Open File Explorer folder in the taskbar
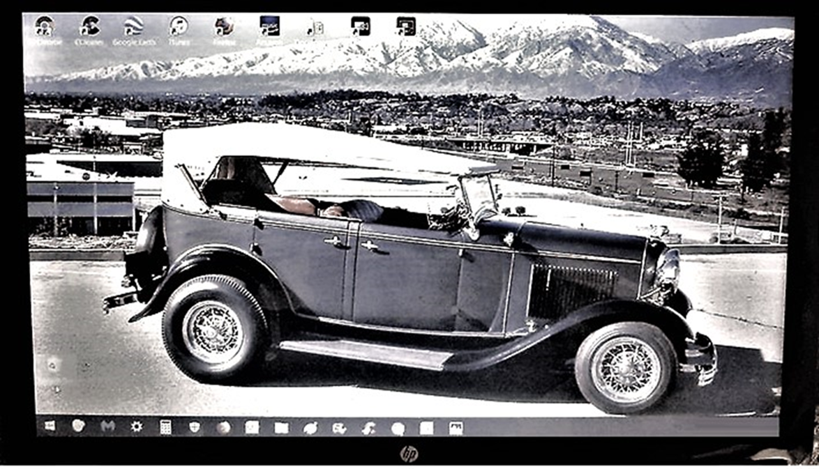Viewport: 819px width, 469px height. (281, 427)
